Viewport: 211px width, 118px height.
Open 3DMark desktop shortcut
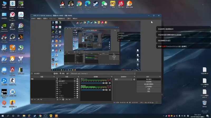pyautogui.click(x=21, y=37)
